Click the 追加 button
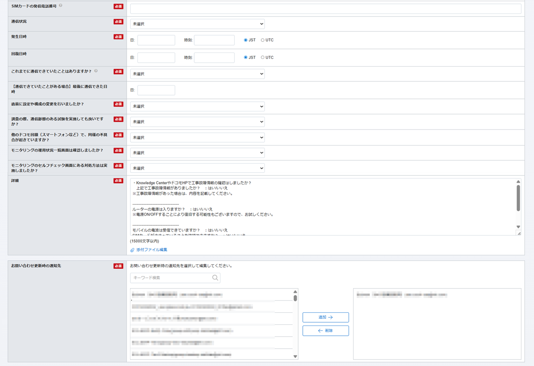Screen dimensions: 534x366 326,317
